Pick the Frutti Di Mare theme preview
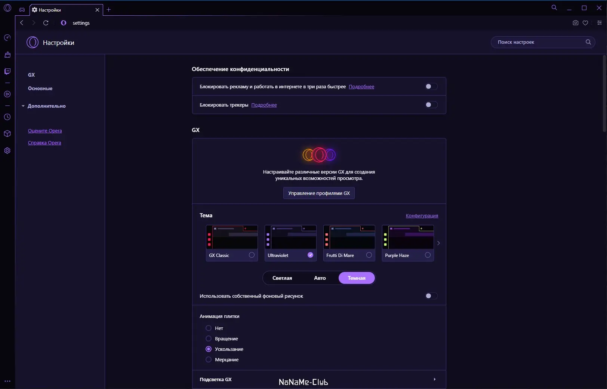 coord(349,237)
